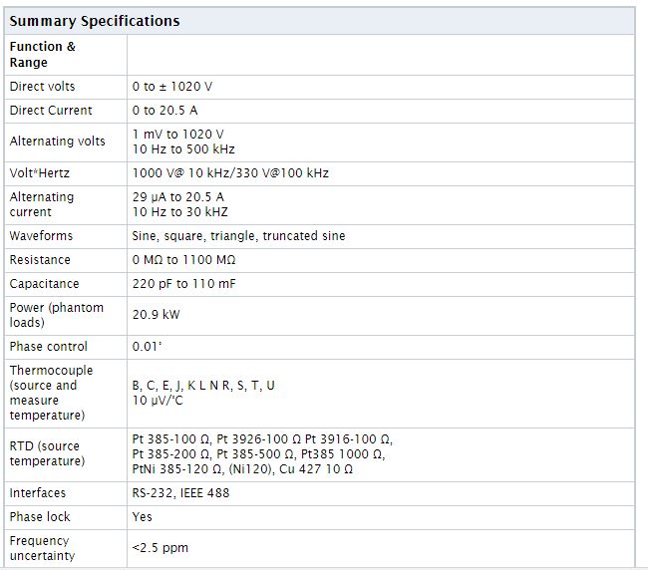Select the value '220 pF to 110 mF'

[183, 284]
